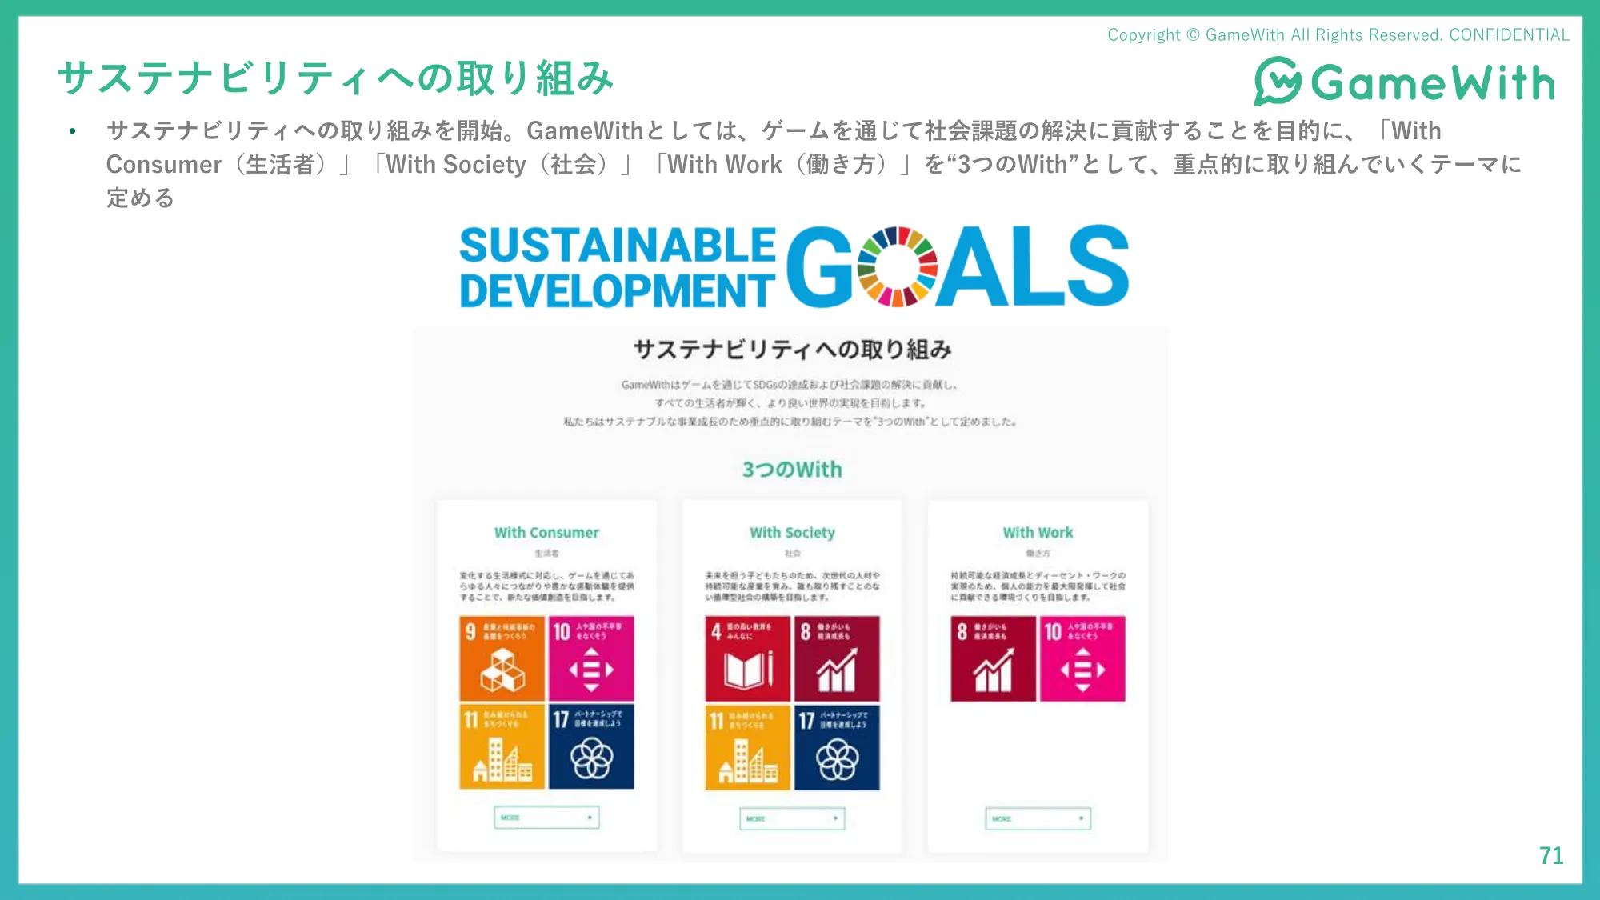Click the bullet paragraph starting サステナビリティへの取り組みを開始
Viewport: 1600px width, 900px height.
[814, 164]
